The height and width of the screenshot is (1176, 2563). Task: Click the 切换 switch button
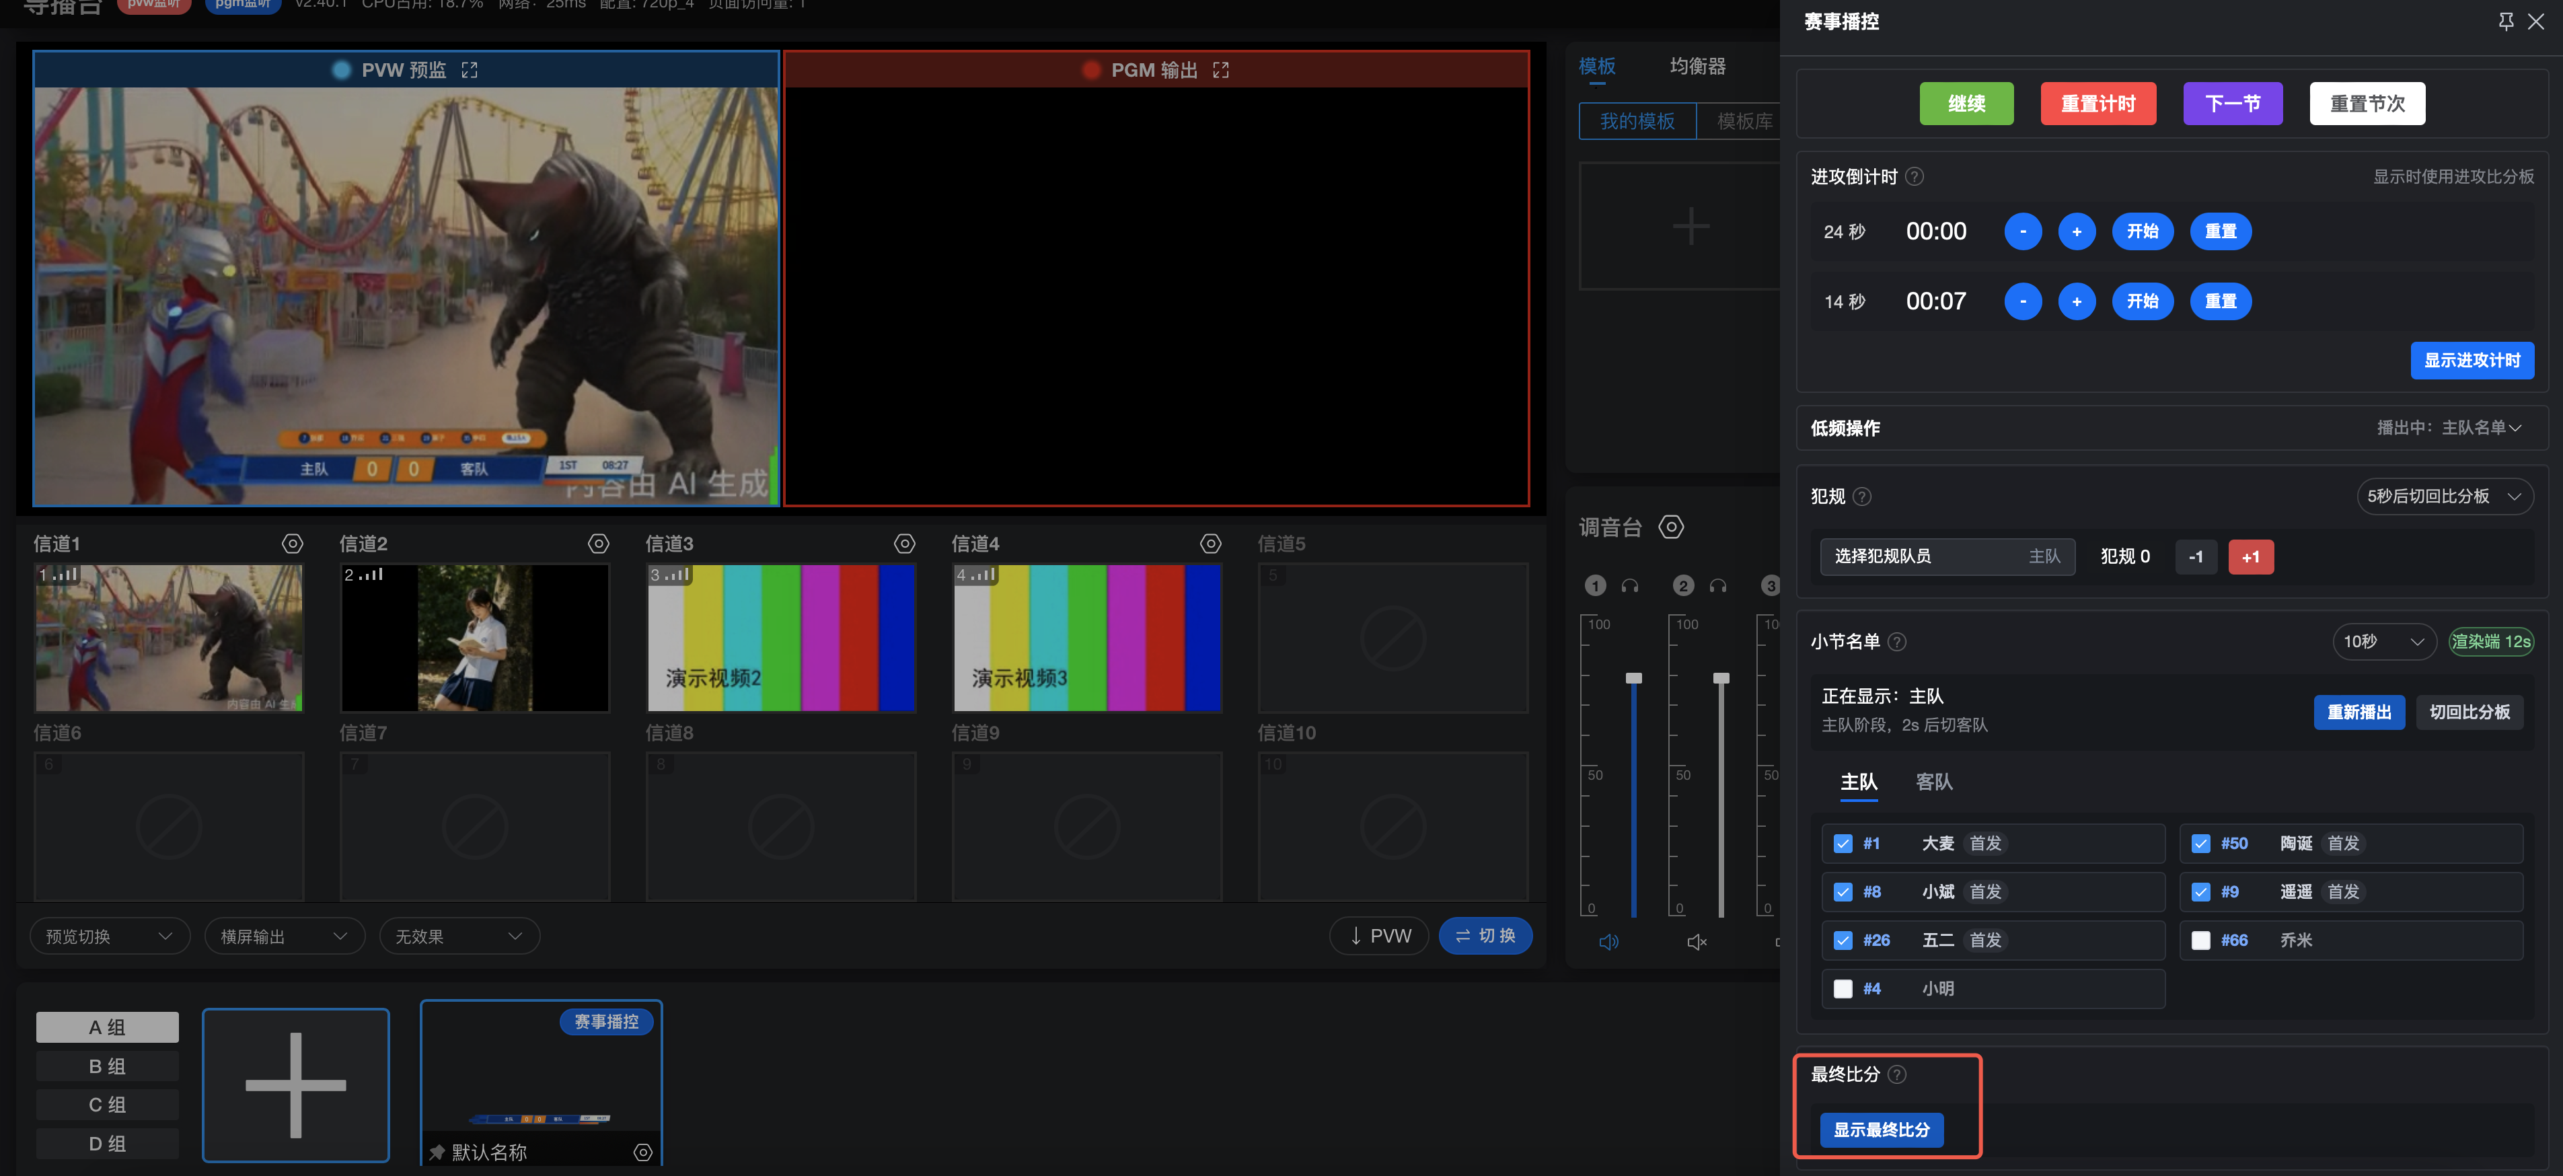pyautogui.click(x=1485, y=936)
